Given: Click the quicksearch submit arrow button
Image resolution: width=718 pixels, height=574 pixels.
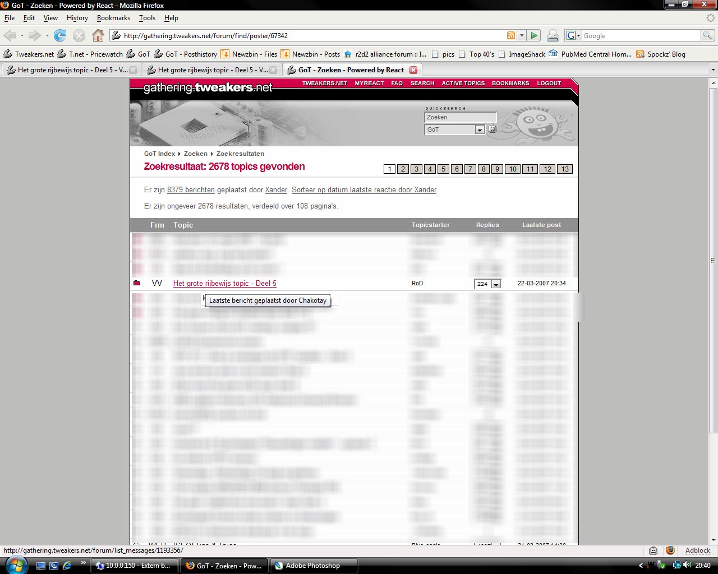Looking at the screenshot, I should pos(493,129).
